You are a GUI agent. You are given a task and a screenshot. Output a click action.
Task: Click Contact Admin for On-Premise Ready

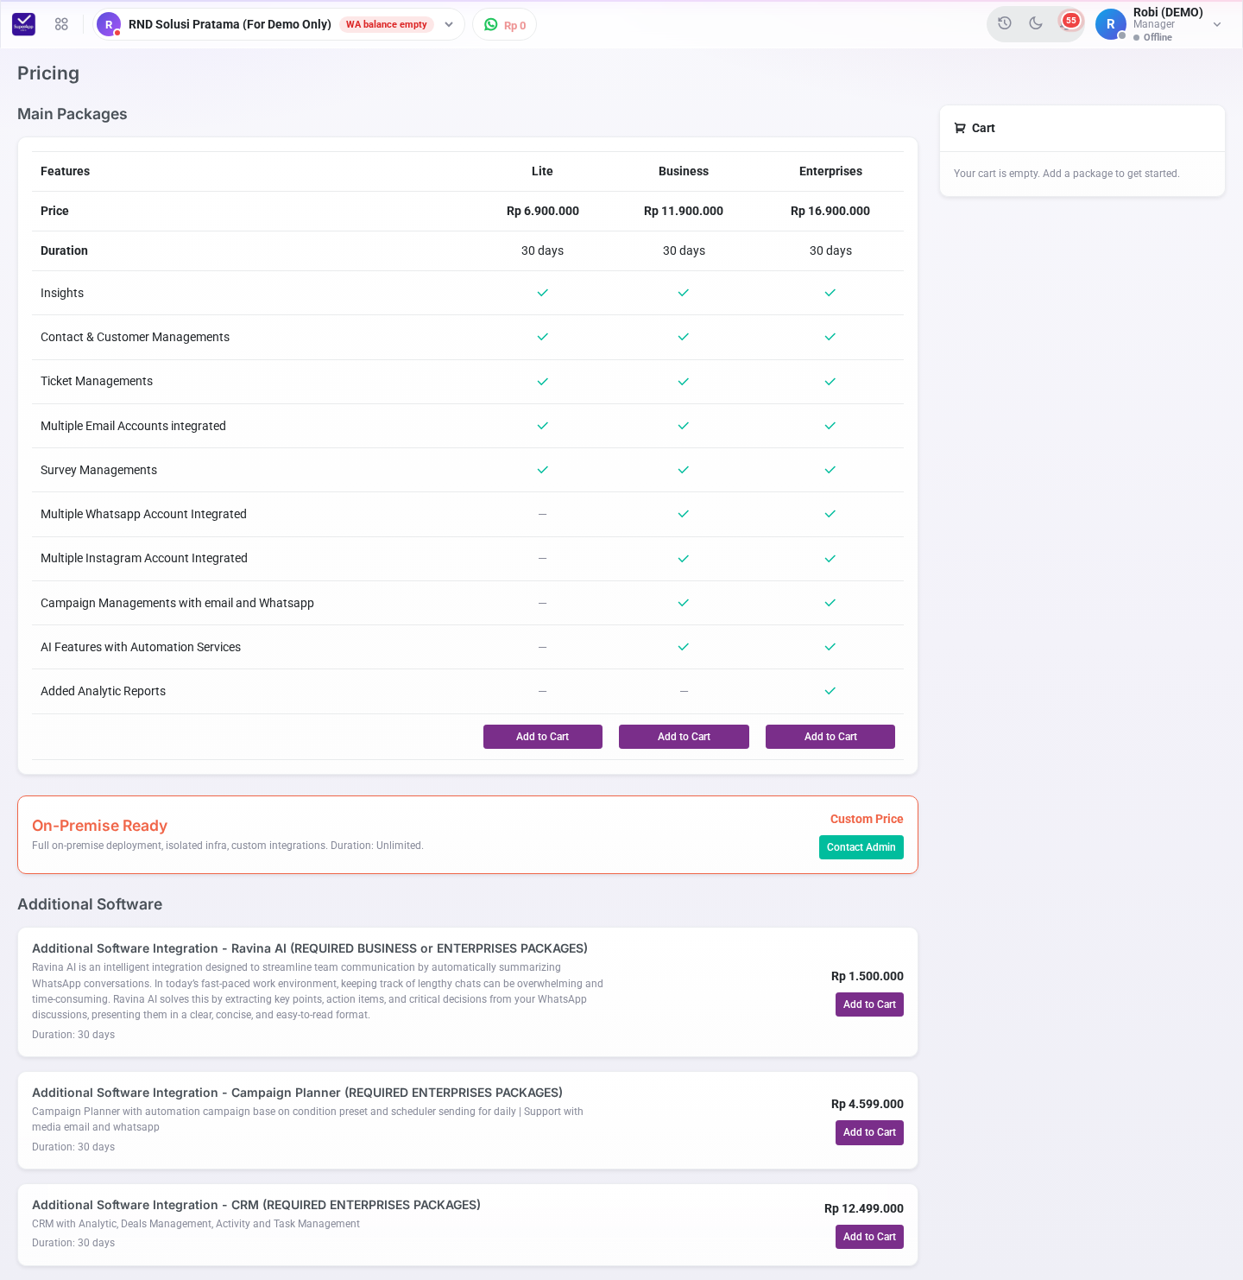pos(861,847)
